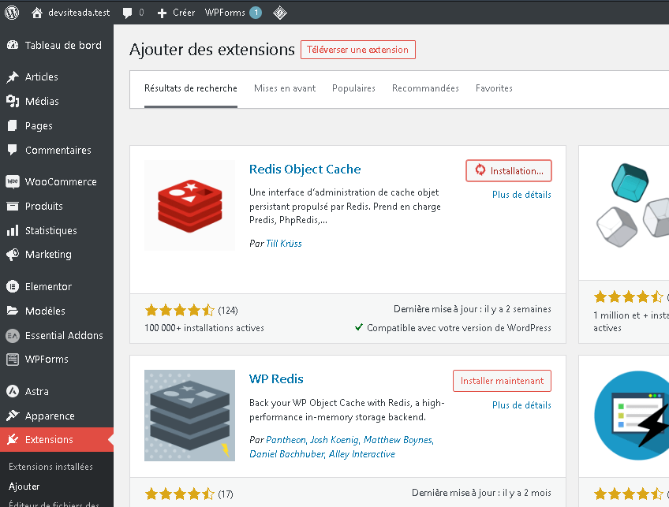Viewport: 669px width, 507px height.
Task: Install WP Redis with Installer maintenant
Action: (502, 380)
